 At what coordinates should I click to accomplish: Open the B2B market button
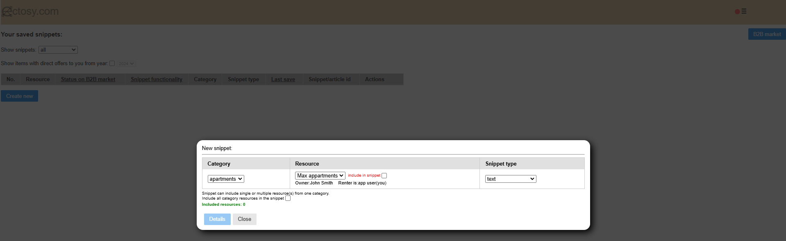(x=767, y=34)
